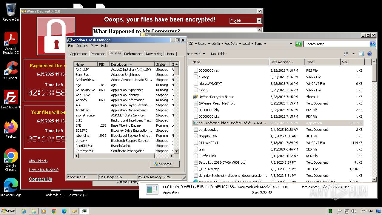The image size is (382, 215).
Task: Switch to the Applications tab
Action: (79, 54)
